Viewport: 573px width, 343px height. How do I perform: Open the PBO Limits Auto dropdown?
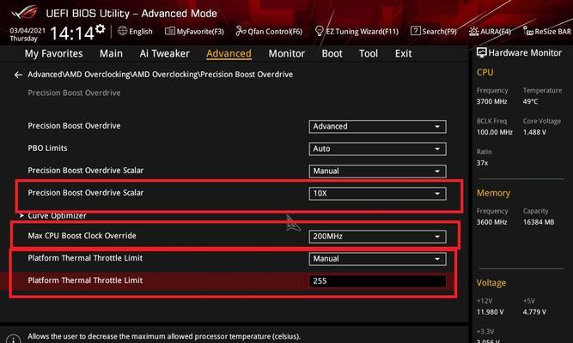377,149
